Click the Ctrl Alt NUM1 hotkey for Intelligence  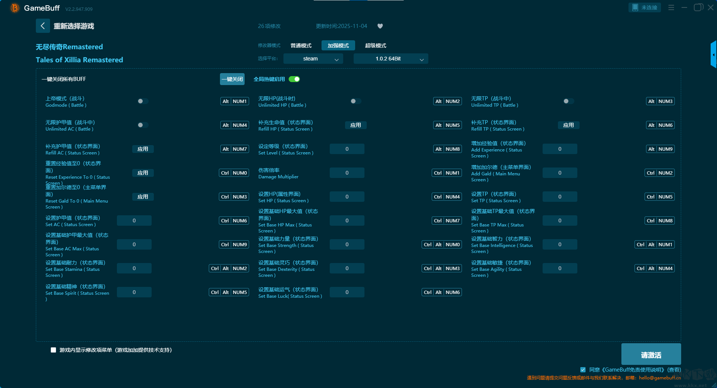655,244
